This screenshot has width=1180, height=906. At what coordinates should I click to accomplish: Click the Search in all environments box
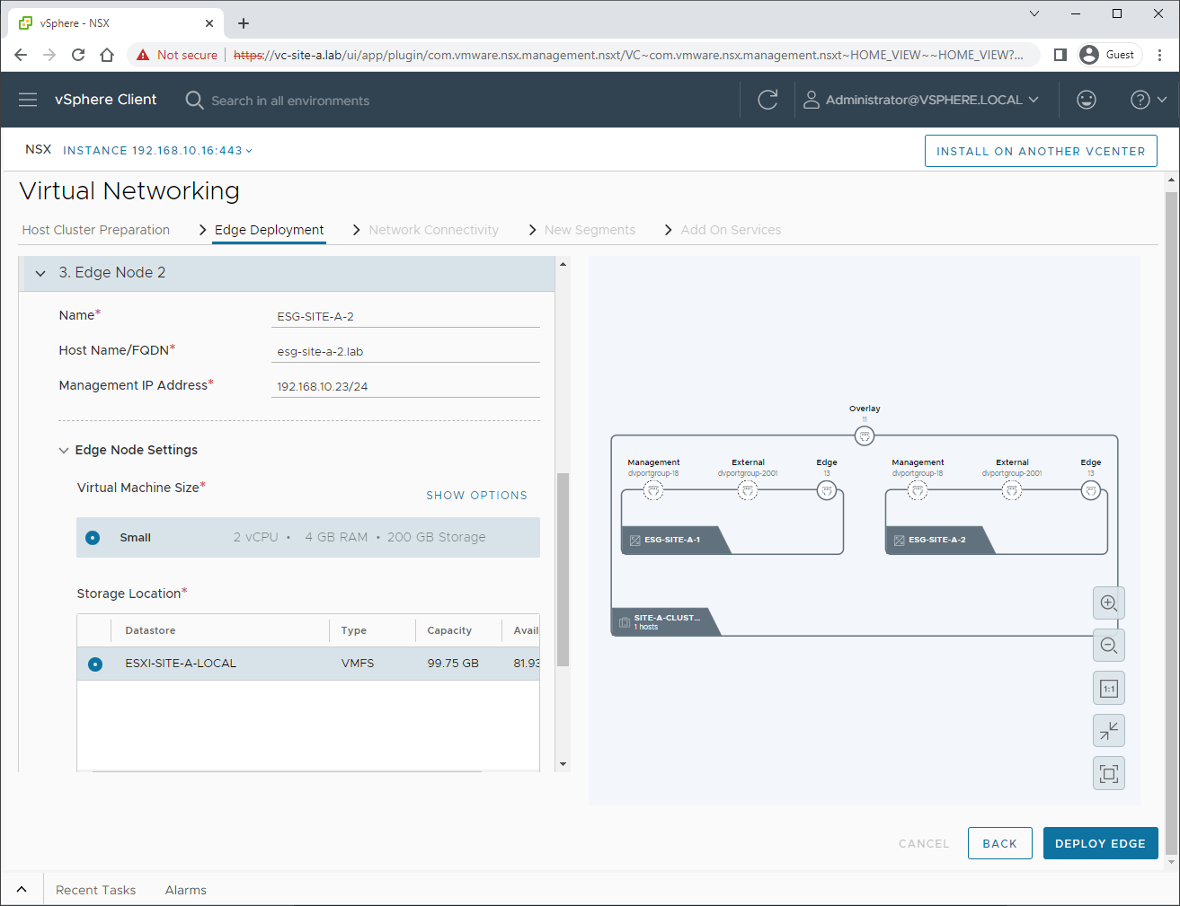coord(289,101)
